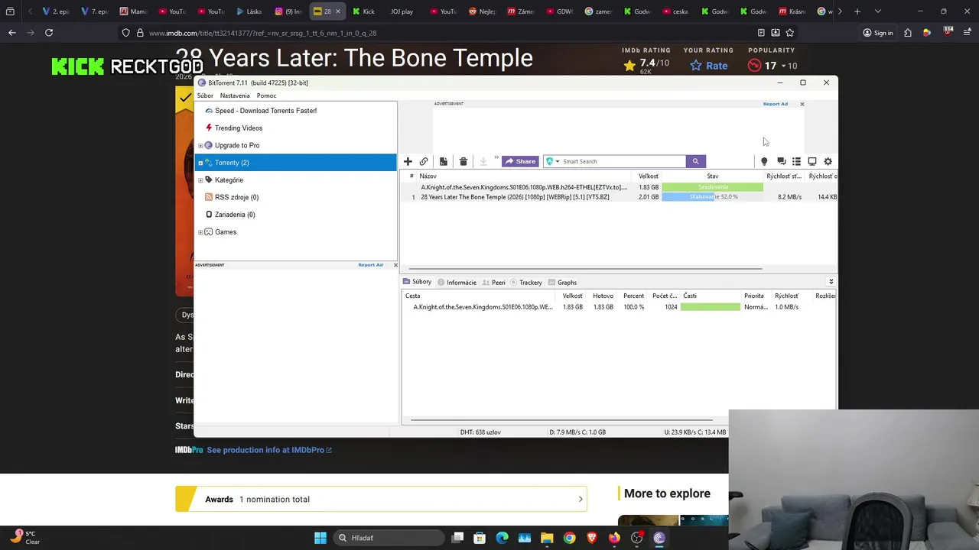
Task: Select the A.Knight.of.the.Seven.Kingdoms torrent row
Action: pyautogui.click(x=620, y=187)
